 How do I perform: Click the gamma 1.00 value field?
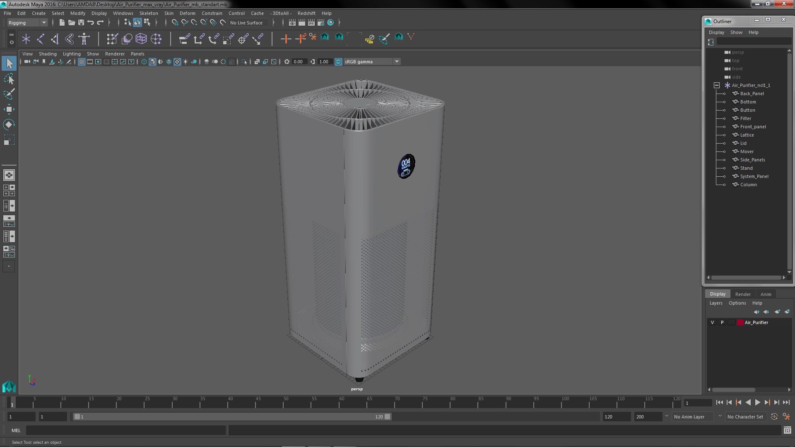point(324,62)
